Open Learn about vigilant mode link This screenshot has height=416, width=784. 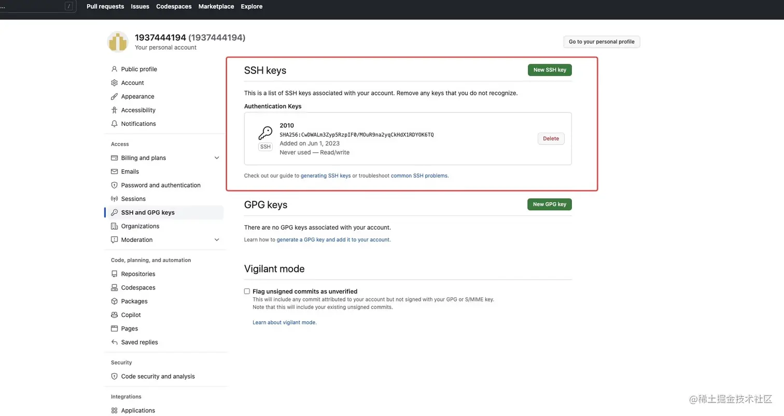click(x=284, y=323)
